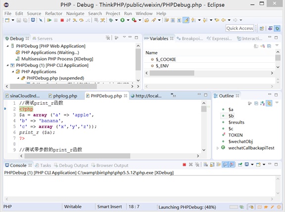Click the editor horizontal scrollbar thumb
The height and width of the screenshot is (212, 285).
click(77, 156)
